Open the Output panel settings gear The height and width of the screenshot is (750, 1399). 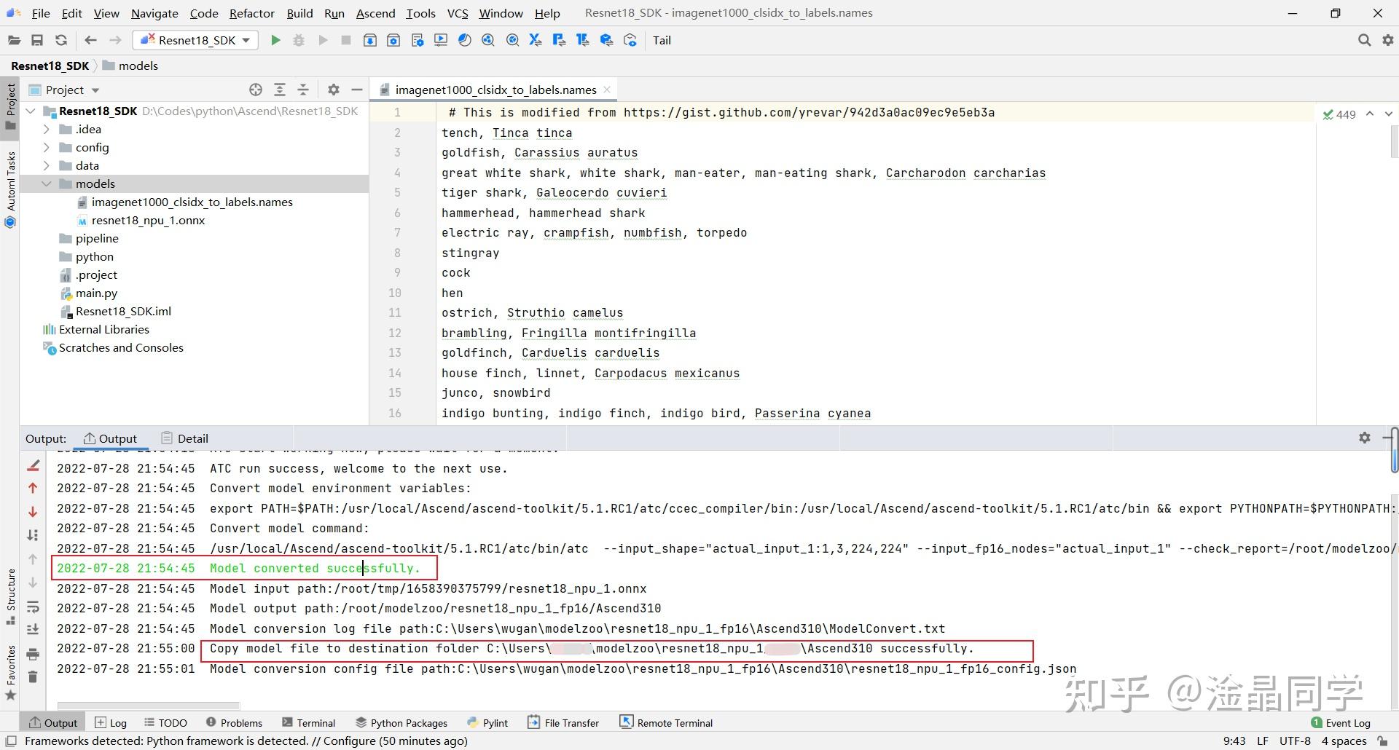pyautogui.click(x=1364, y=438)
